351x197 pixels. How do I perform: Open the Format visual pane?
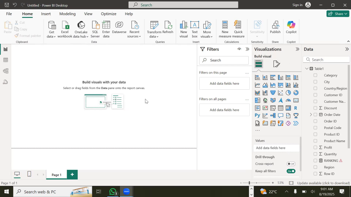276,64
